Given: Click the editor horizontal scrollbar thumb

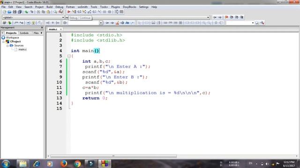Looking at the screenshot, I should coord(113,156).
